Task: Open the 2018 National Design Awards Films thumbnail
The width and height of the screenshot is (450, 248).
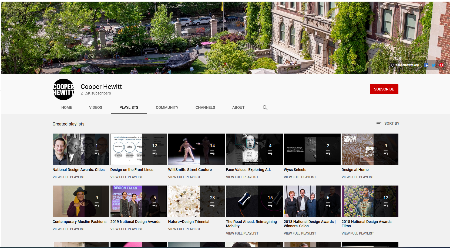Action: click(370, 201)
